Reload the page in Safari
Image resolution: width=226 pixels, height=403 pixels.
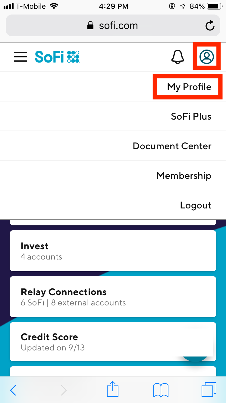(210, 26)
